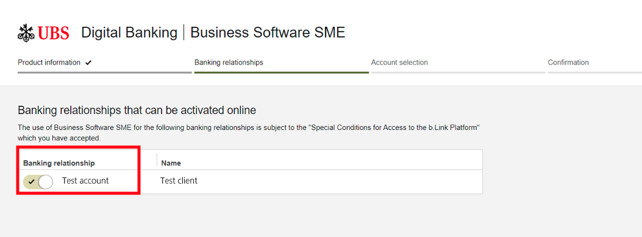
Task: Jump to the Confirmation step
Action: [x=568, y=63]
